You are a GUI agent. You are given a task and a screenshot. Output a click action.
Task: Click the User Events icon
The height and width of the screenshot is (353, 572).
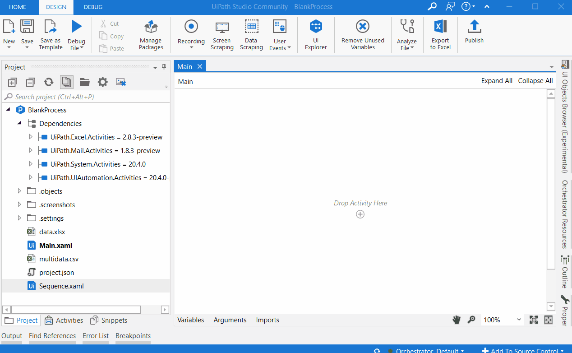[x=280, y=27]
